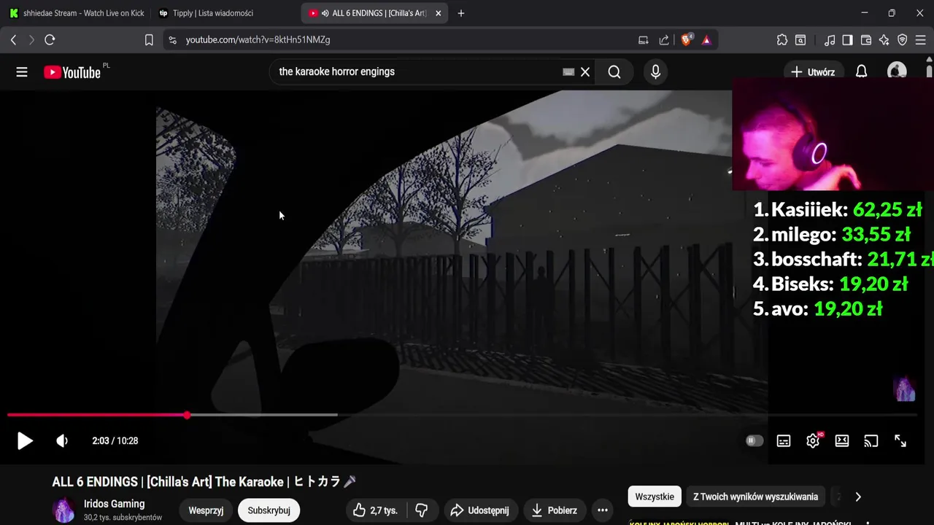This screenshot has width=934, height=525.
Task: Open the page search toolbar icon
Action: (x=800, y=40)
